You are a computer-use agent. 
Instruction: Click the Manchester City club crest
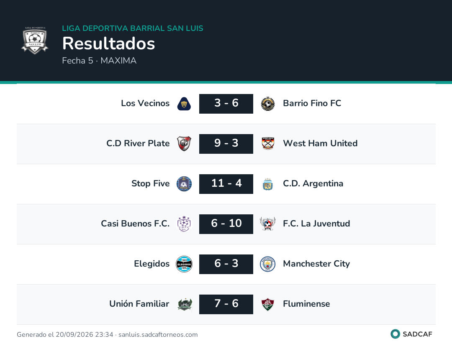tap(268, 264)
